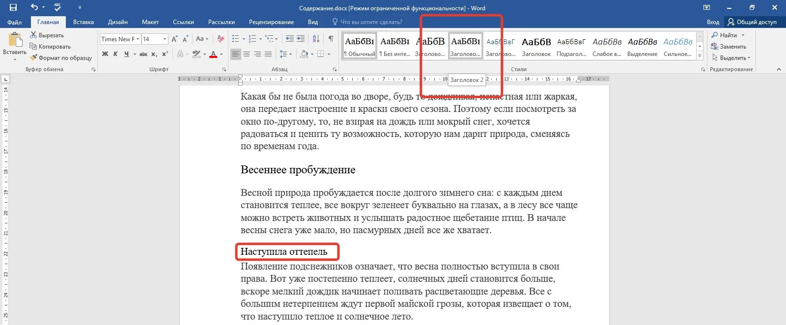The width and height of the screenshot is (786, 325).
Task: Increase paragraph indent
Action: pos(301,39)
